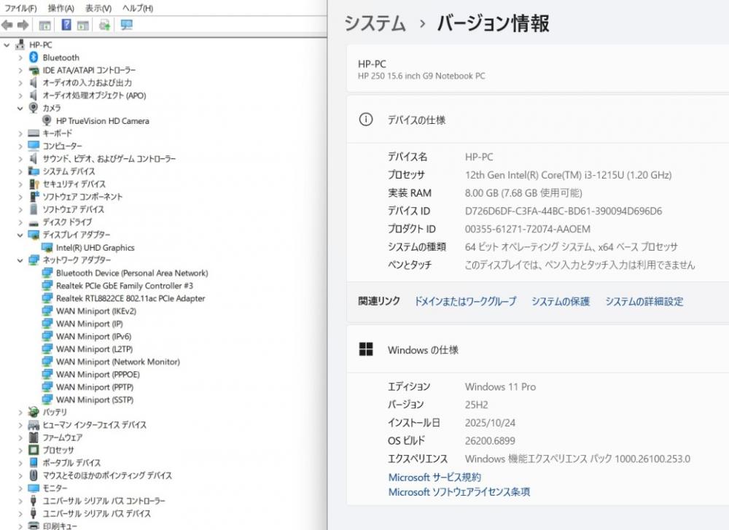Viewport: 729px width, 530px height.
Task: Click the ポータブル デバイス category icon
Action: (34, 463)
